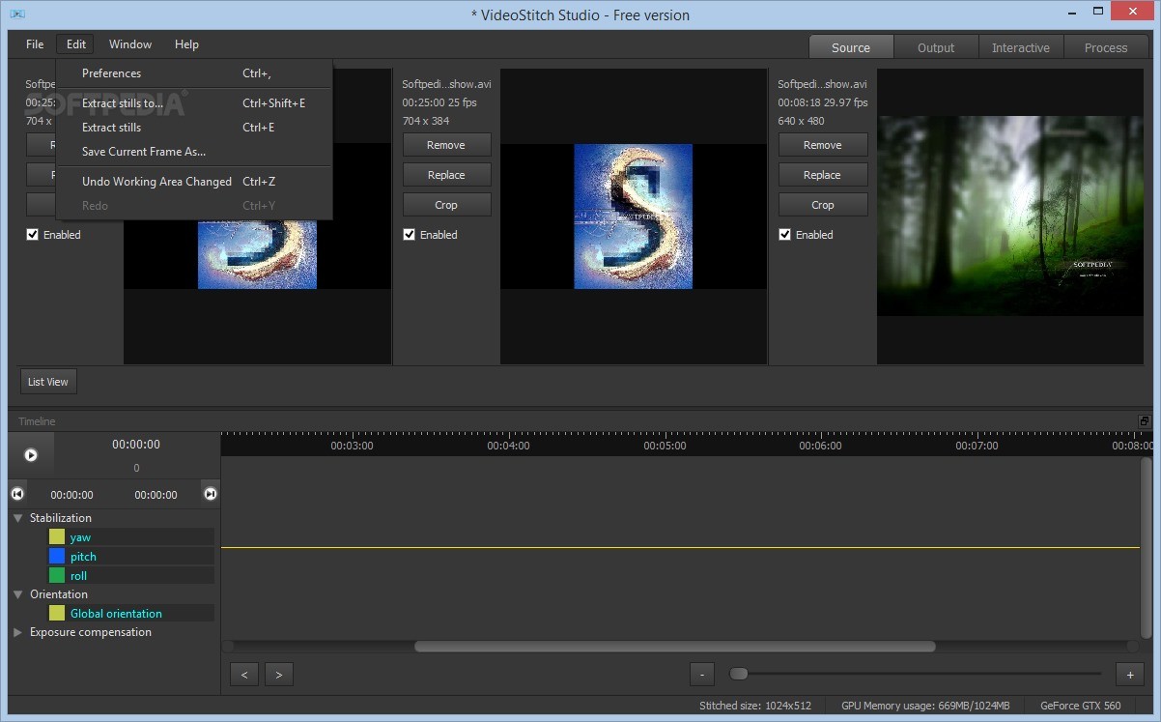Screen dimensions: 1161x722
Task: Crop the middle 25 fps video
Action: [446, 205]
